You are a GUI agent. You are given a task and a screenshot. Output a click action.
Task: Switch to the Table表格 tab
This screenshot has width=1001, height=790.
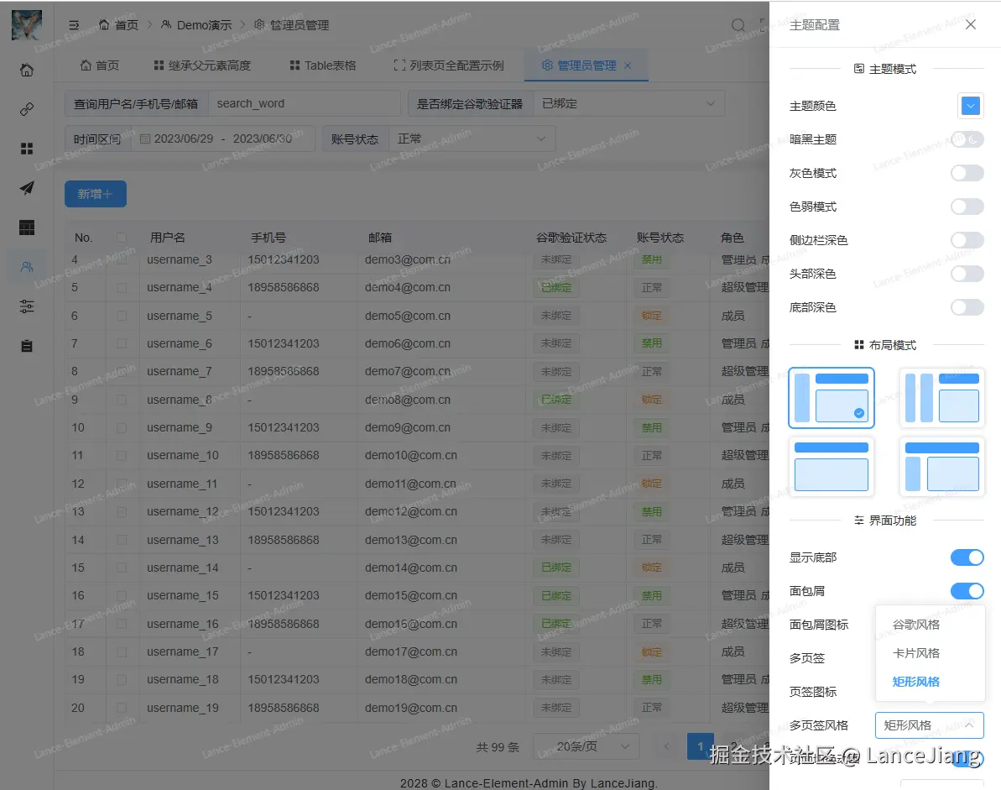click(321, 65)
